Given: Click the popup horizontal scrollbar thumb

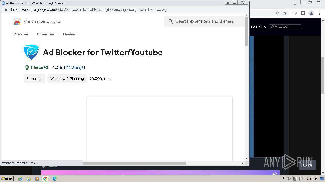Looking at the screenshot, I should click(x=134, y=163).
